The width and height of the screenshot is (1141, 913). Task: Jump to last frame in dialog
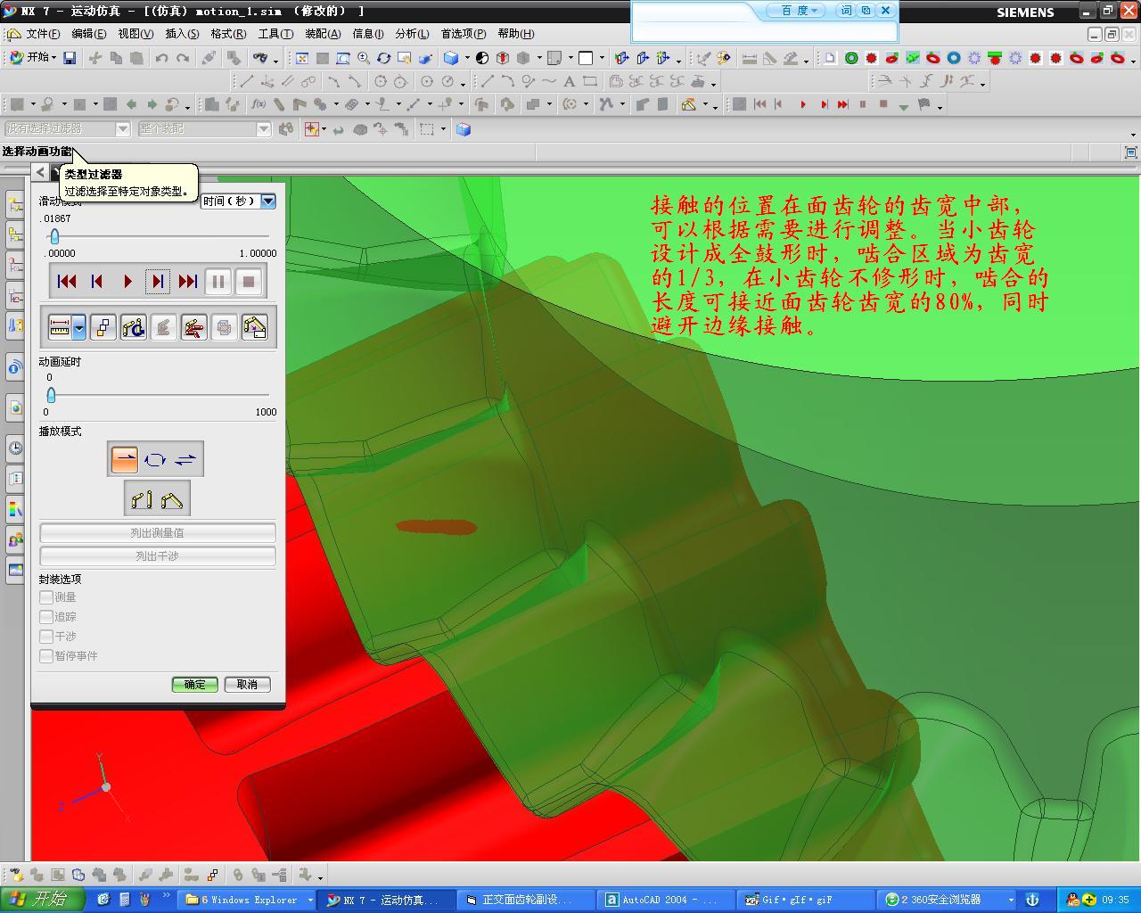pyautogui.click(x=188, y=282)
